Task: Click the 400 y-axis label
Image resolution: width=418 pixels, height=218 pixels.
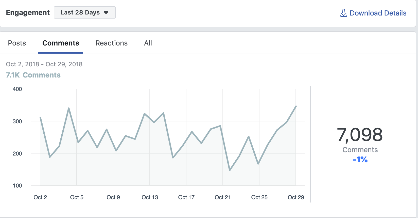Action: (17, 89)
